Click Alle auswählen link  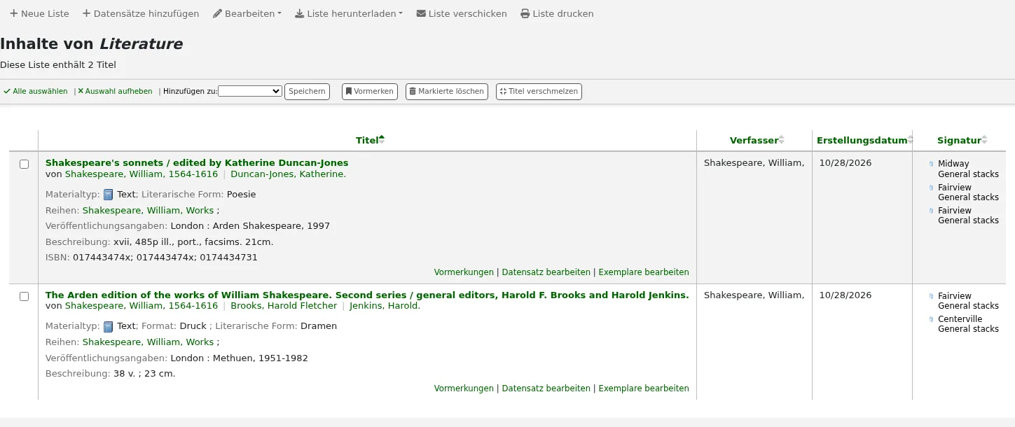[36, 91]
